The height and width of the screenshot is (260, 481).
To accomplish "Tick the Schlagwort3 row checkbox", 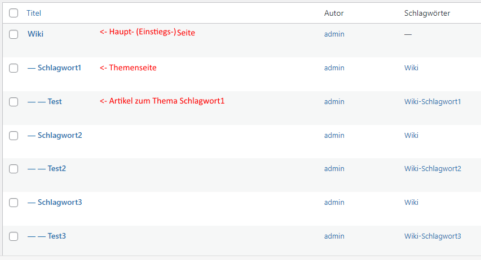I will tap(14, 202).
